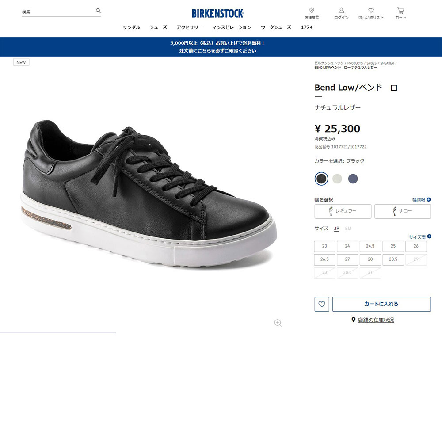Click the Birkenstock logo
442x442 pixels.
(217, 13)
